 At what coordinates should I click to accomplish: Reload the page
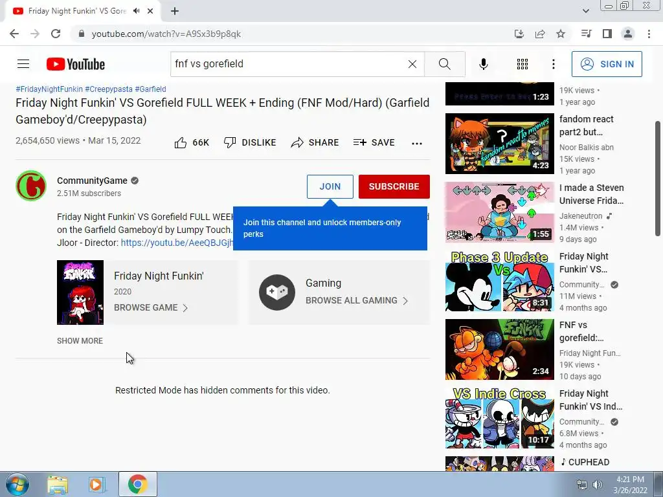coord(56,34)
